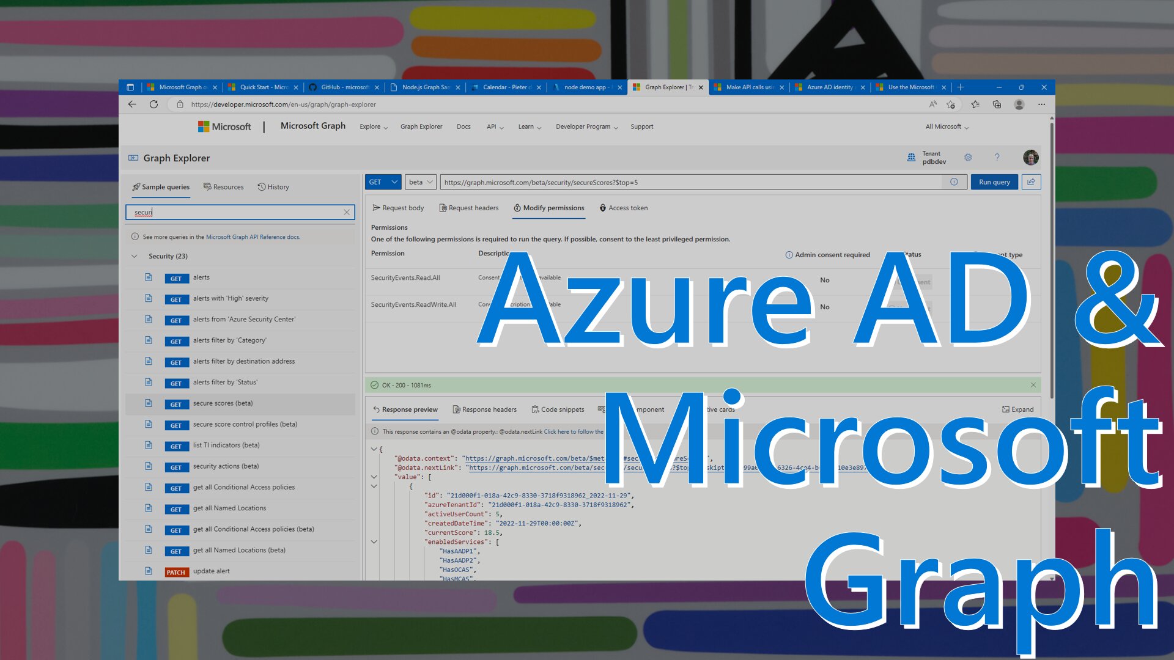Viewport: 1174px width, 660px height.
Task: Share the query using the share icon
Action: point(1032,182)
